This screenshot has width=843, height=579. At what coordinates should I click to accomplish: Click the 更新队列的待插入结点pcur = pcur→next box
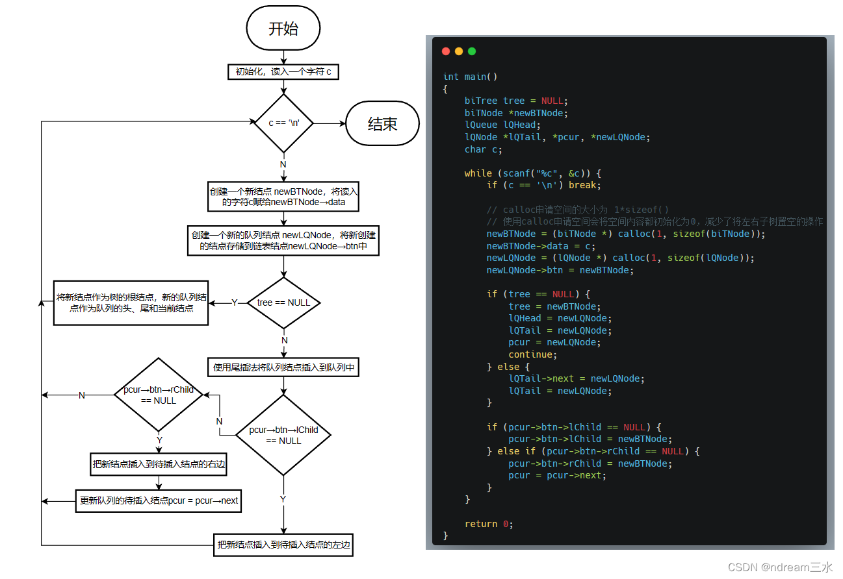[159, 500]
